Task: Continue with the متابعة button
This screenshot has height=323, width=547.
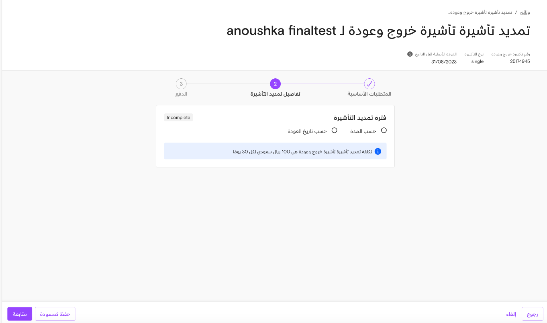Action: [x=20, y=314]
